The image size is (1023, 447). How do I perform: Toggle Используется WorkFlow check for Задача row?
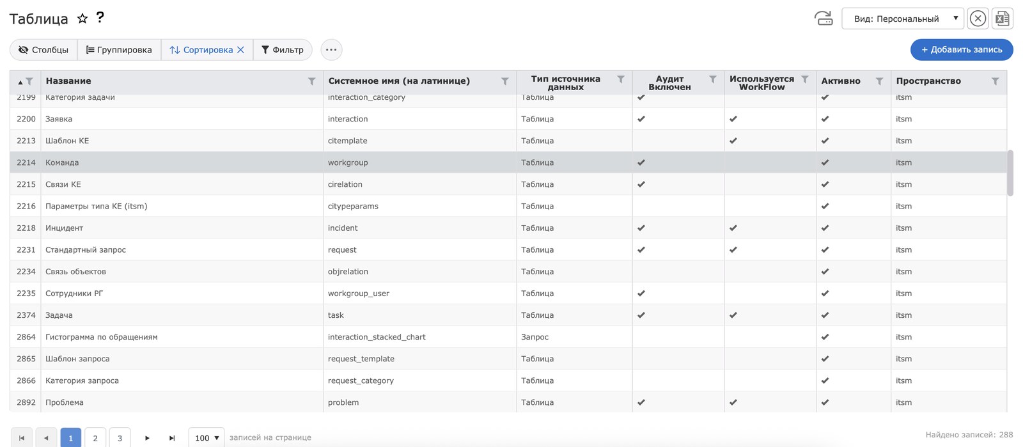pyautogui.click(x=733, y=315)
